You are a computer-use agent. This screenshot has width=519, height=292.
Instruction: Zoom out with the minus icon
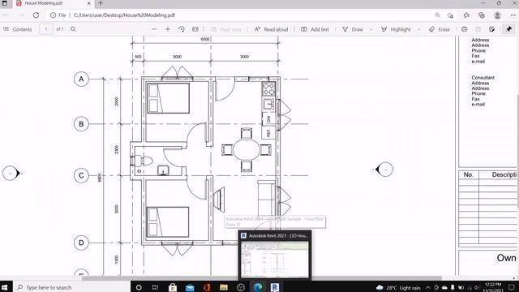click(x=154, y=29)
